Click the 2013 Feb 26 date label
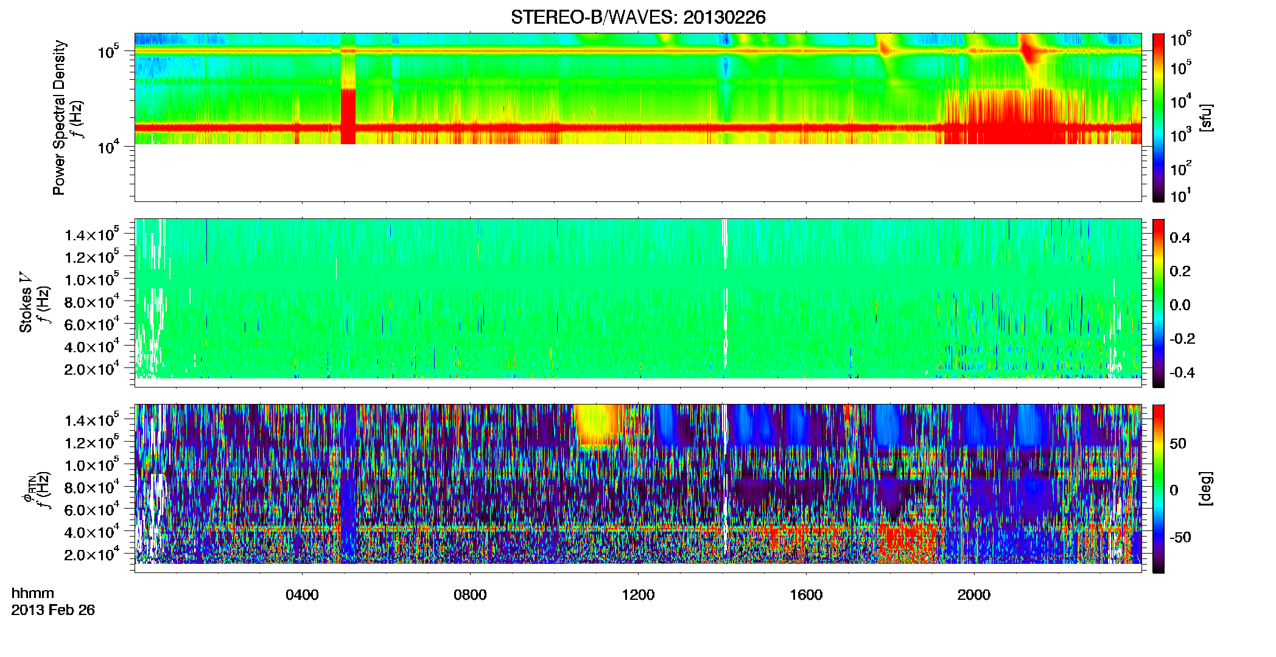The width and height of the screenshot is (1276, 657). pyautogui.click(x=53, y=610)
